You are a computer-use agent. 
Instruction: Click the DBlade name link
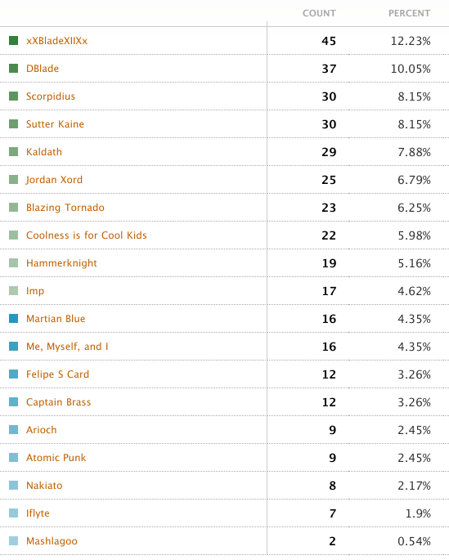click(x=43, y=69)
